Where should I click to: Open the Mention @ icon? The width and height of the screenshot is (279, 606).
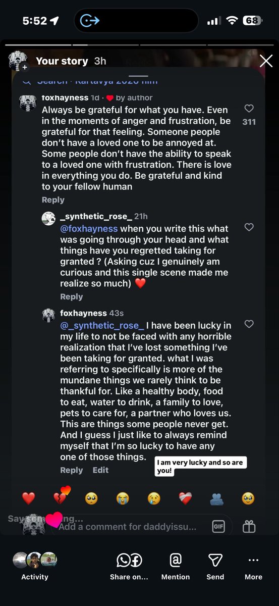tap(176, 560)
